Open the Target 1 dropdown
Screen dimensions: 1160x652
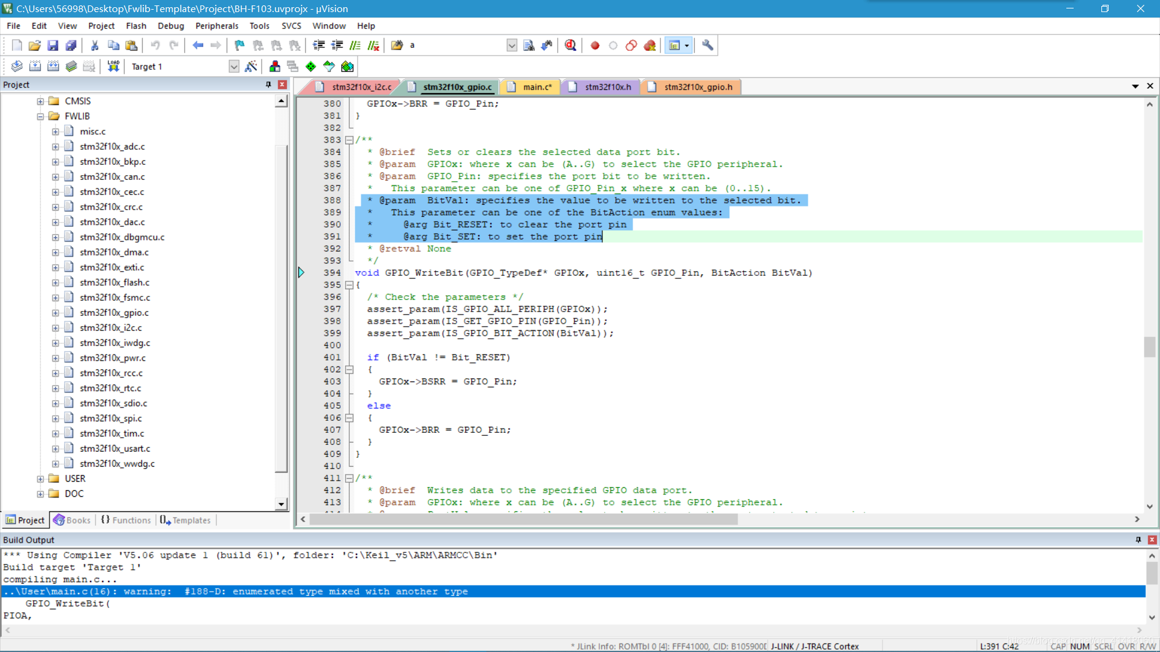pos(234,66)
